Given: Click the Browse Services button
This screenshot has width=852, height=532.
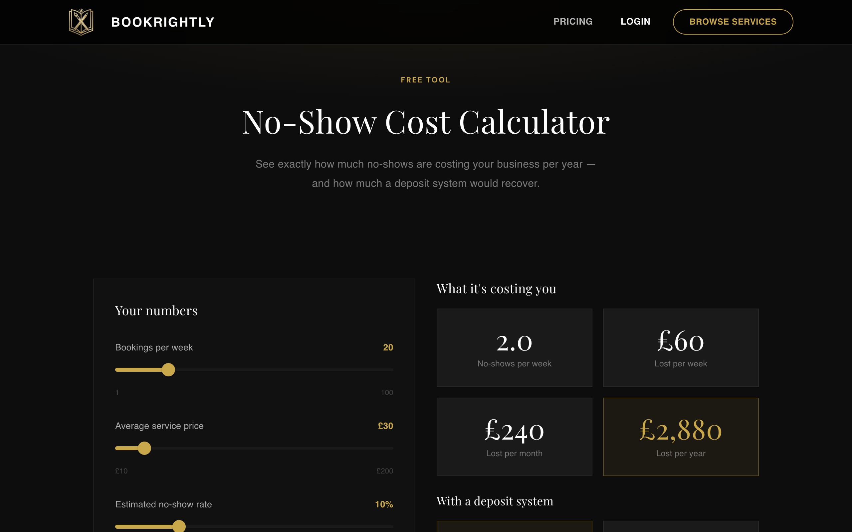Looking at the screenshot, I should click(733, 22).
